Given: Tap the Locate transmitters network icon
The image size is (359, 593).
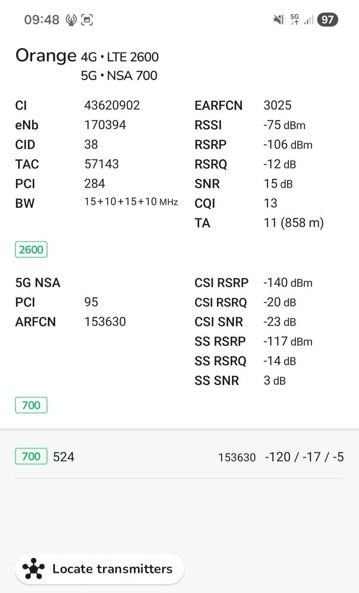Looking at the screenshot, I should point(33,569).
